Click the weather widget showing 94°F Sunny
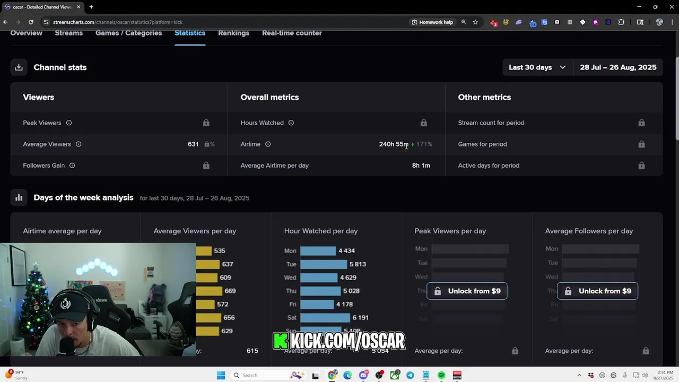 [x=17, y=376]
